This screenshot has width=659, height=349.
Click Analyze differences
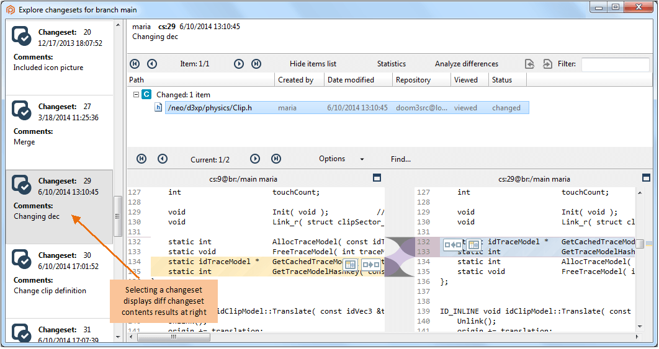[467, 64]
